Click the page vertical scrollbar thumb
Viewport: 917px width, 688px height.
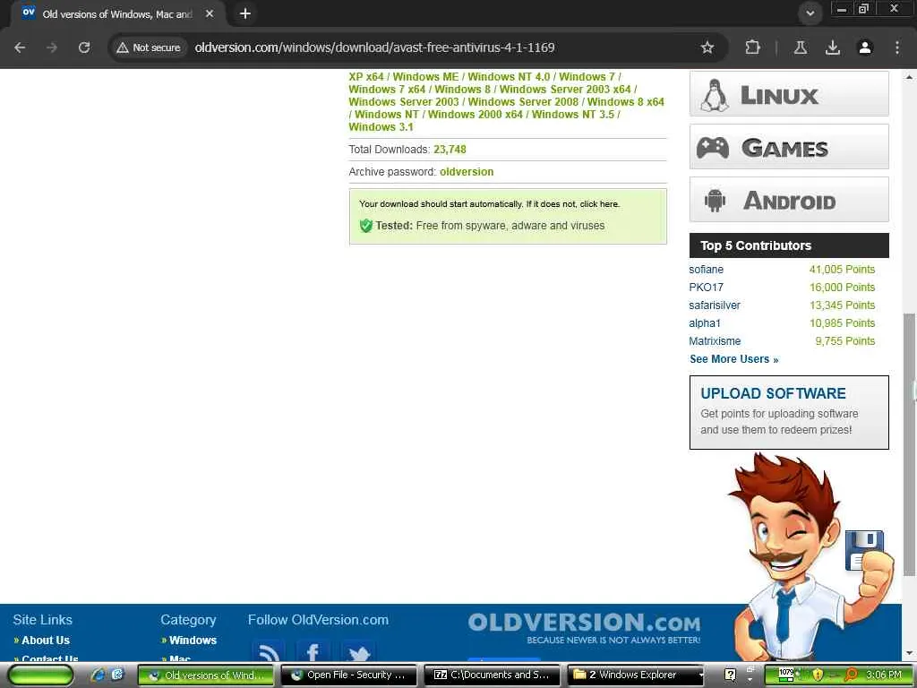coord(910,444)
